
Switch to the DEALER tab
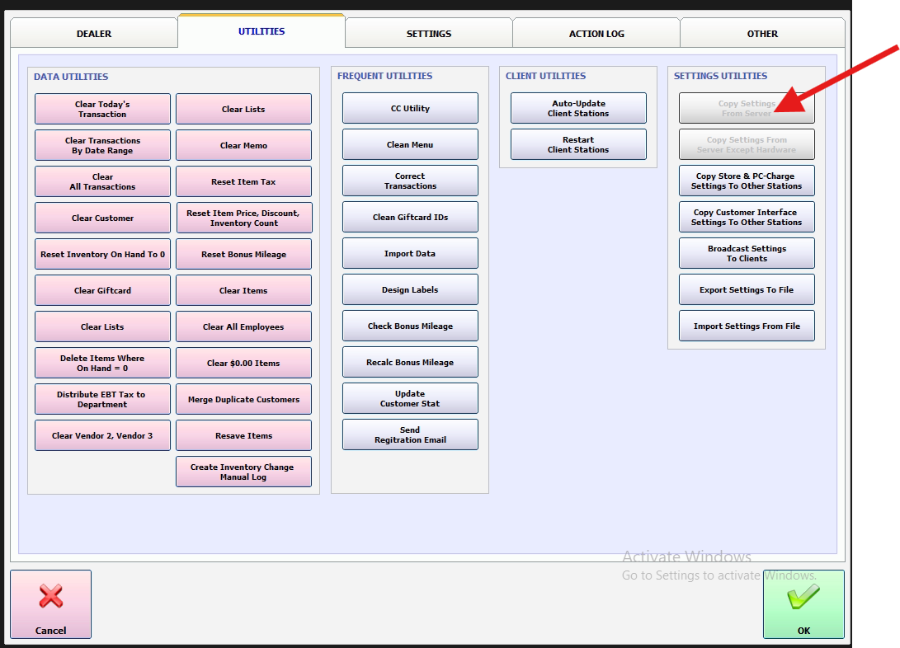[94, 33]
